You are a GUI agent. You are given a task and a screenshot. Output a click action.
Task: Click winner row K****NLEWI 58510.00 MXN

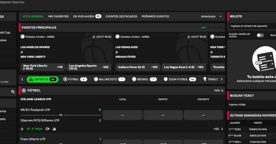point(252,136)
